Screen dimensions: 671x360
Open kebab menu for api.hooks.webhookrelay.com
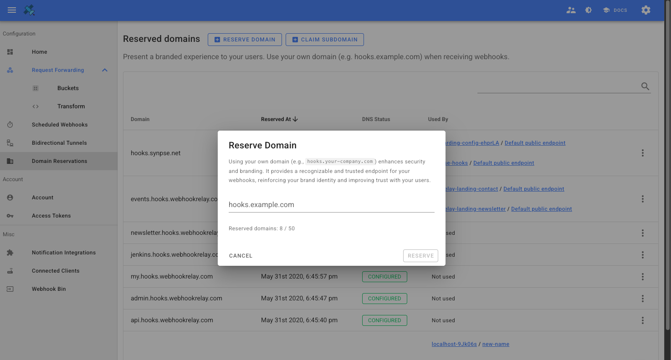click(x=642, y=320)
